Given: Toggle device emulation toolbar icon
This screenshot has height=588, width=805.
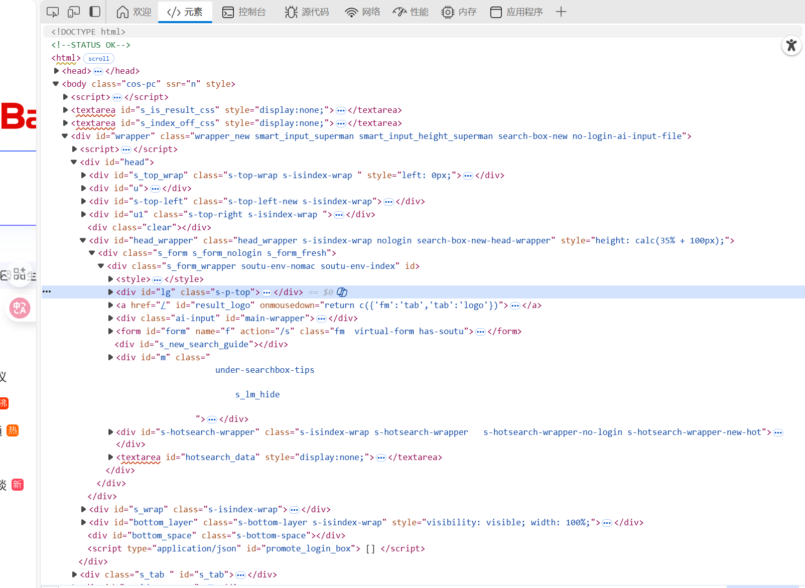Looking at the screenshot, I should pyautogui.click(x=74, y=12).
